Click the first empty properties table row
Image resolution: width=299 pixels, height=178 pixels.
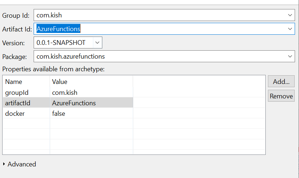point(90,124)
